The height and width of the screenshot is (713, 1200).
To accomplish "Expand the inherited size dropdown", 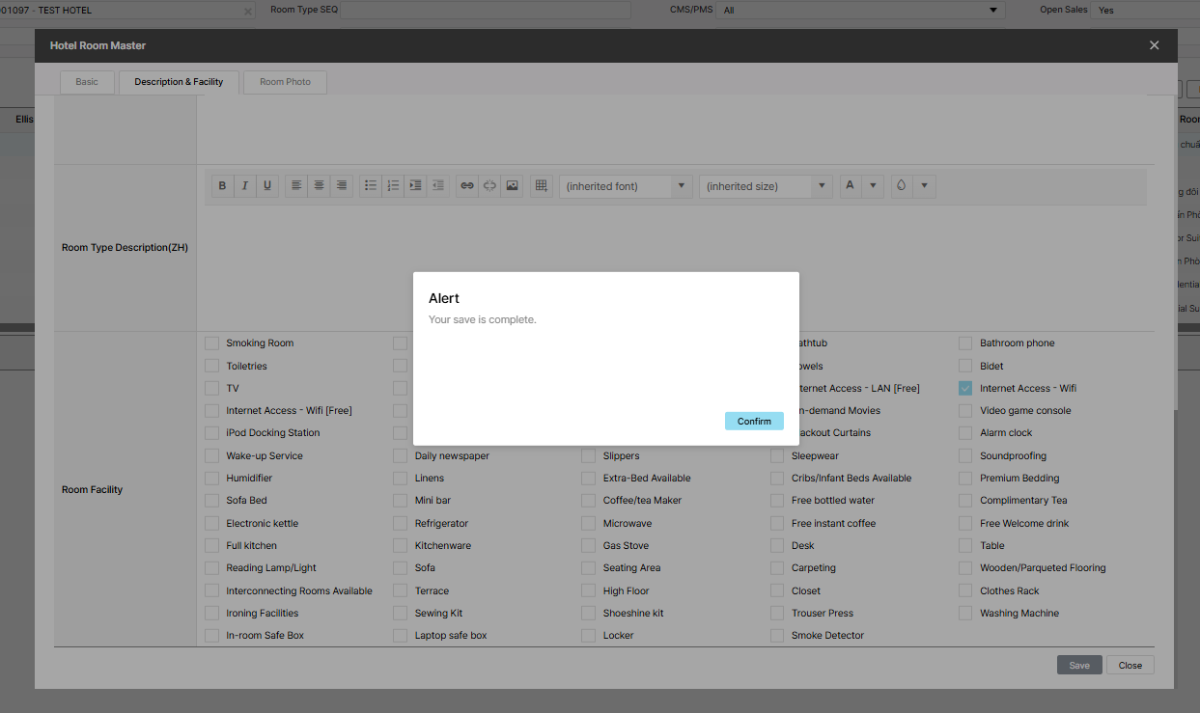I will 766,186.
